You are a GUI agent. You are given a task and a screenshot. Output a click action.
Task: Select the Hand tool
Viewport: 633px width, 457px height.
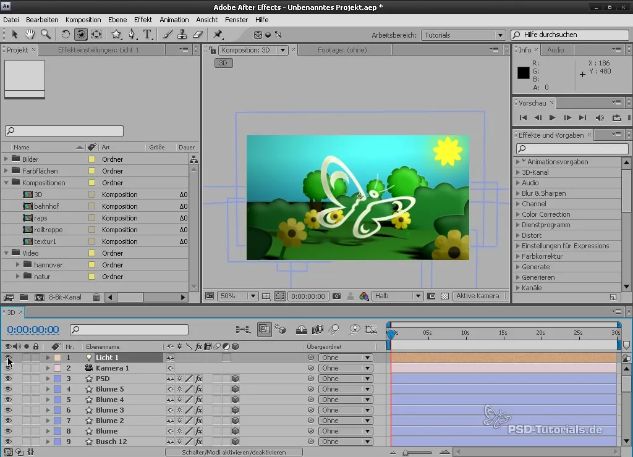point(30,35)
